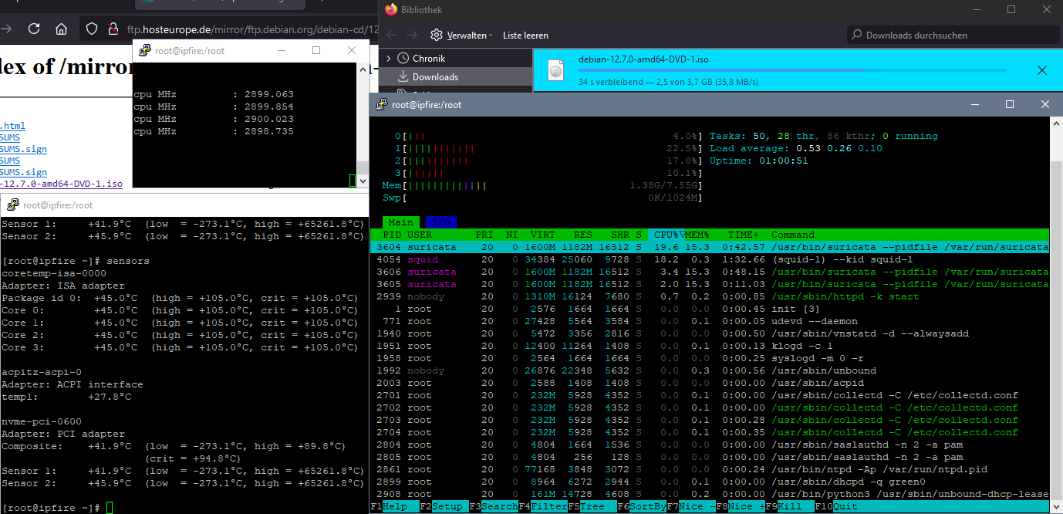
Task: Select the vnstatd process 1940 row
Action: pos(710,333)
